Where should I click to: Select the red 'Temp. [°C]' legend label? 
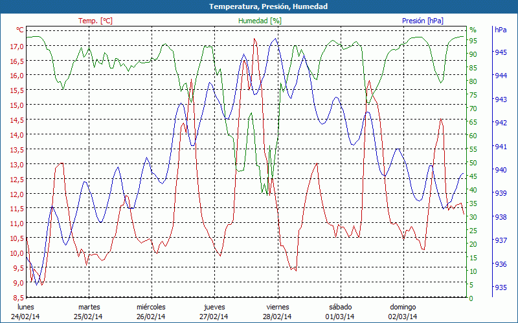[95, 21]
